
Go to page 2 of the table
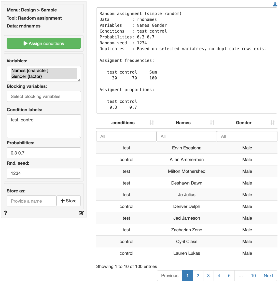tap(198, 276)
